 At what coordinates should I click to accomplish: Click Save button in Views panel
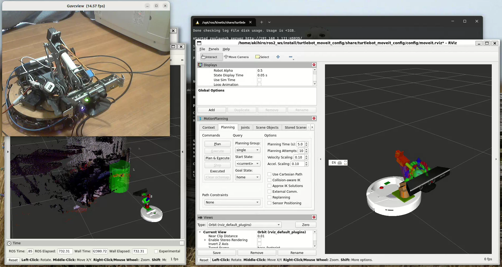(217, 253)
